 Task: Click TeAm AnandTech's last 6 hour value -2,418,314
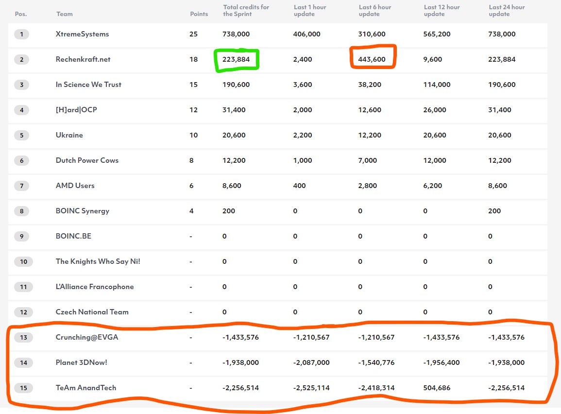[x=376, y=388]
